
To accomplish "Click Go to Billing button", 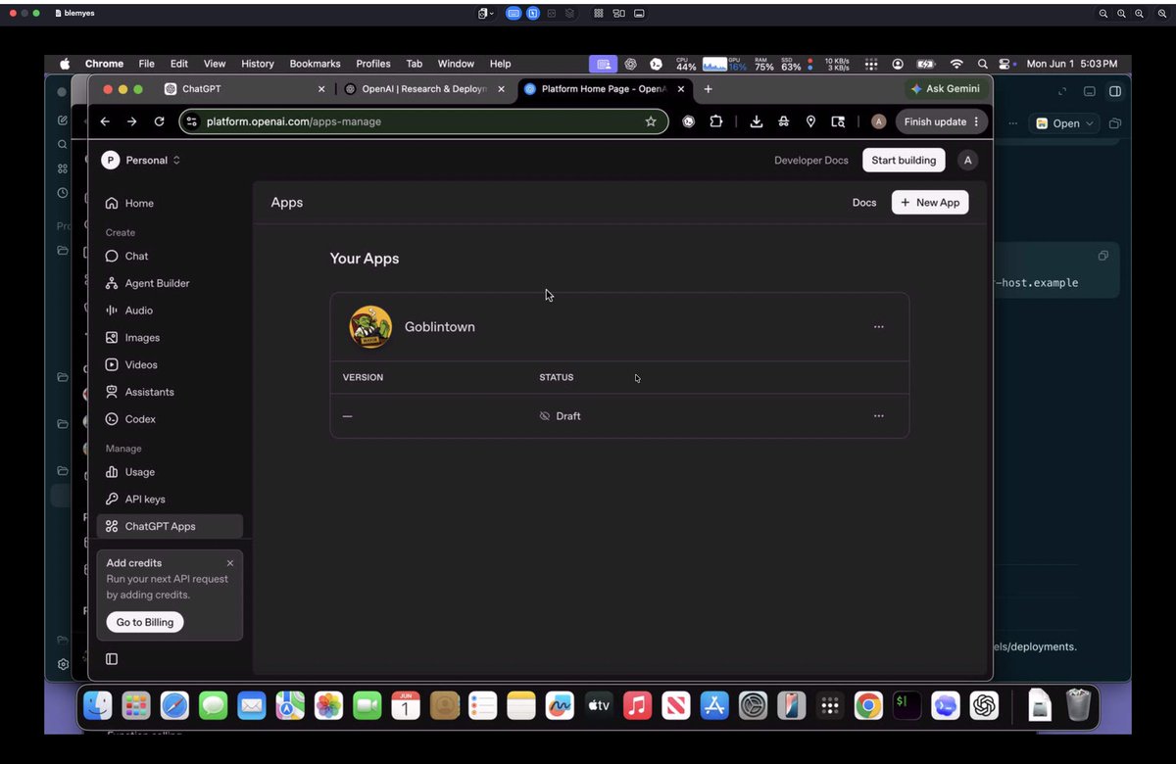I will point(145,622).
